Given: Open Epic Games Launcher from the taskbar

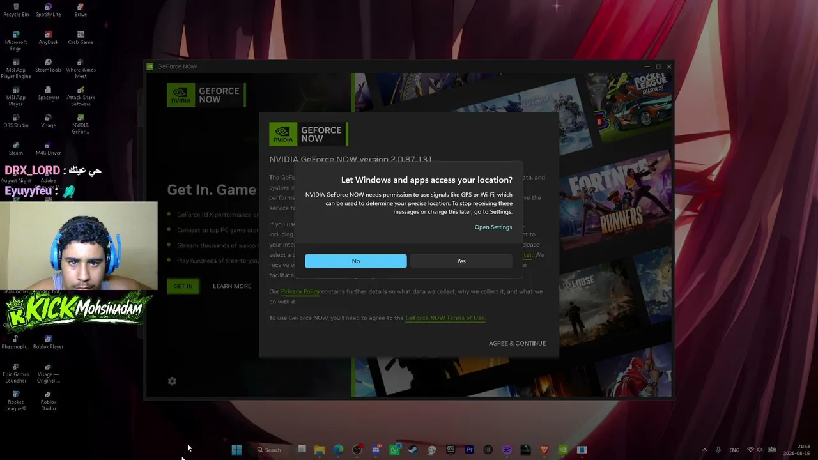Looking at the screenshot, I should click(x=451, y=450).
